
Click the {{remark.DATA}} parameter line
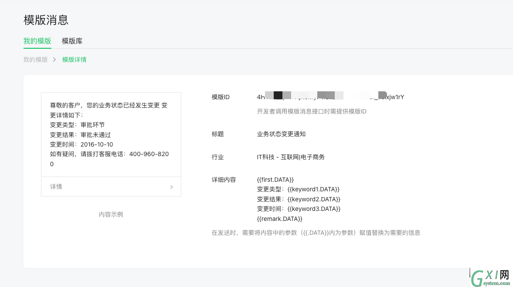point(280,219)
